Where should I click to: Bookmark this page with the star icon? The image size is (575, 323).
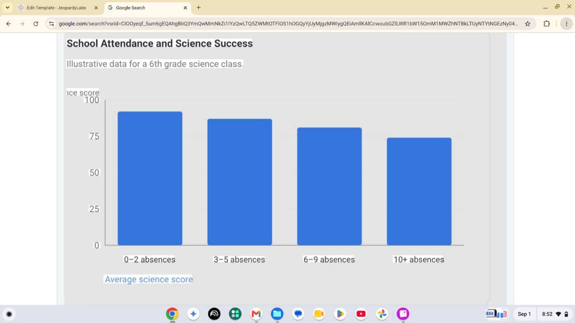(528, 24)
